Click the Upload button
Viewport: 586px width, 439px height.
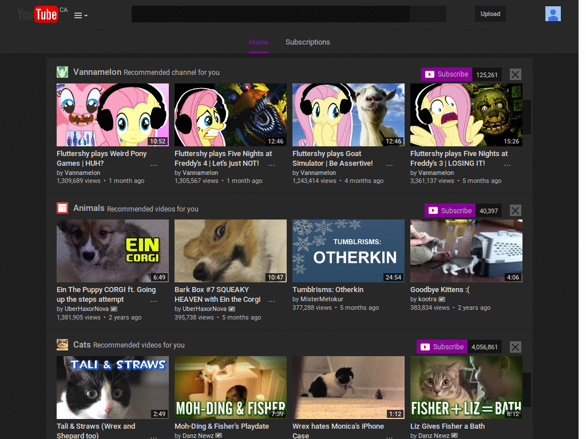490,14
